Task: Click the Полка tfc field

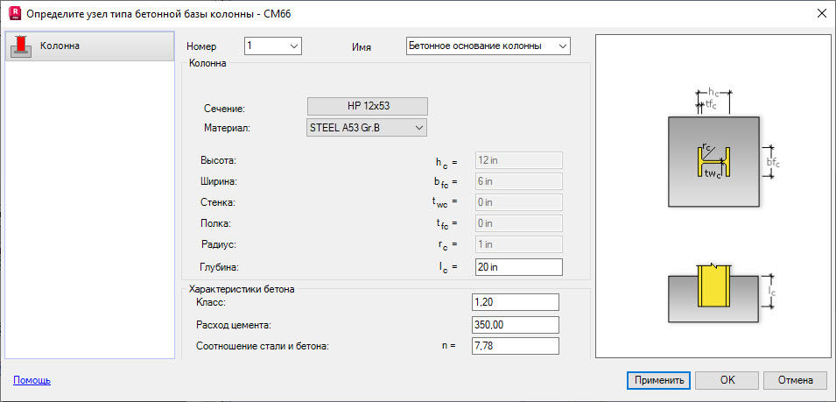Action: 518,223
